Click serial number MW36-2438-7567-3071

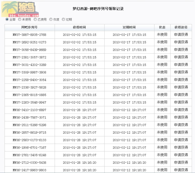click(29, 118)
